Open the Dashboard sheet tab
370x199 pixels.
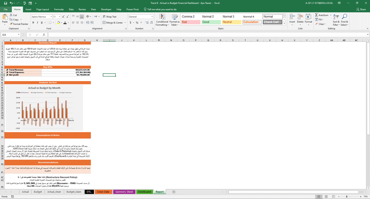[x=145, y=192]
